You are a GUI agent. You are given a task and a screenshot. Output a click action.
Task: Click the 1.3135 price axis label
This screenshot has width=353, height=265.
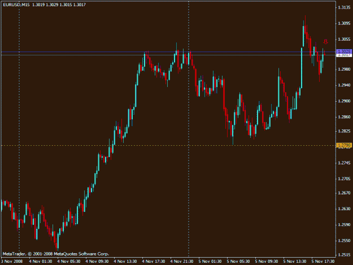[344, 8]
